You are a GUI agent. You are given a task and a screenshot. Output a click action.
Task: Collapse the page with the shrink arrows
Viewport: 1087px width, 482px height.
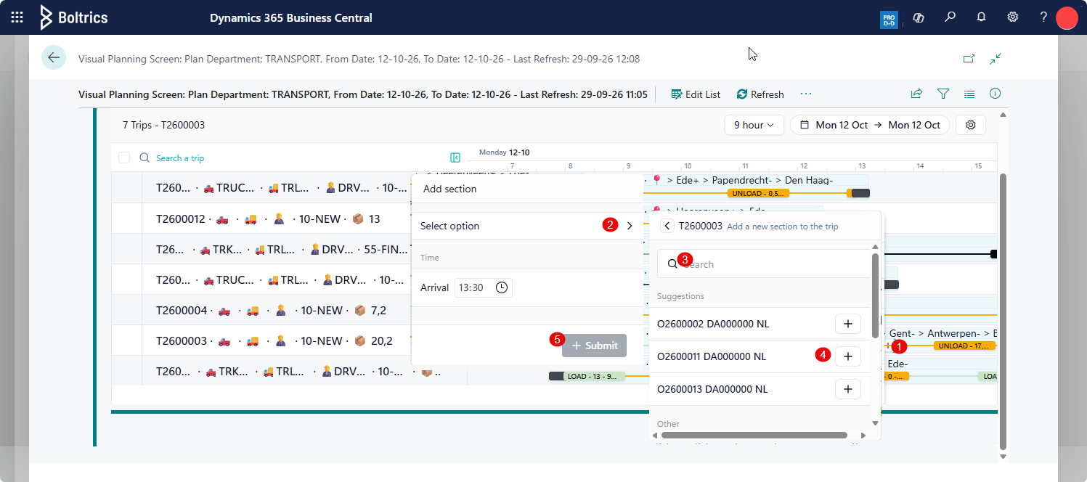[996, 58]
